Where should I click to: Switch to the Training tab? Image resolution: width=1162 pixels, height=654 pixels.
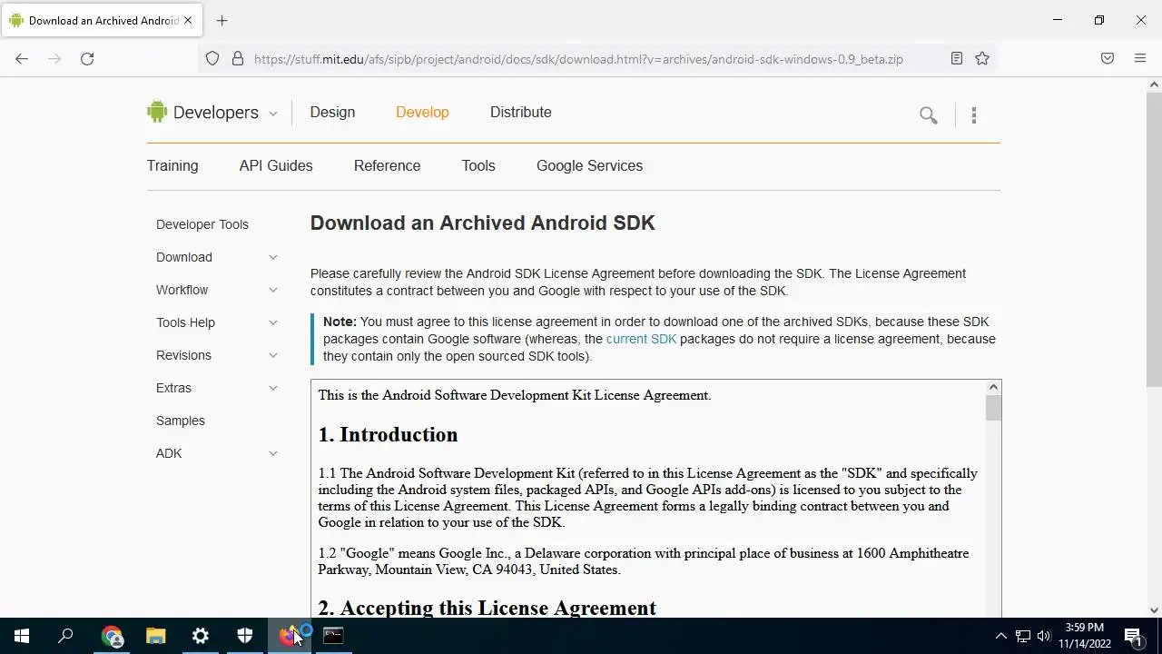pos(172,165)
